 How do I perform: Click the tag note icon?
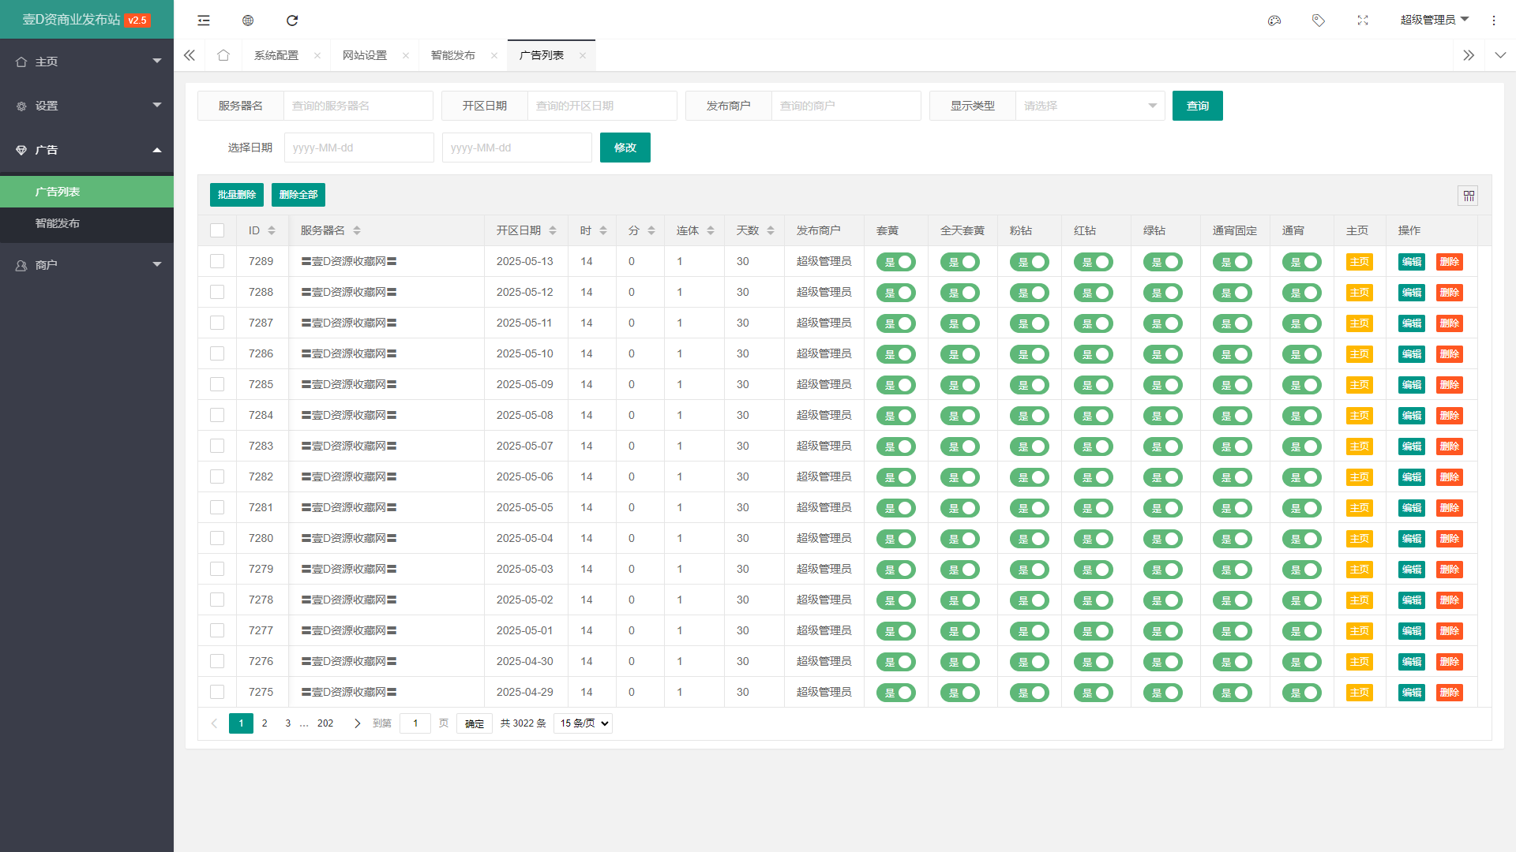coord(1319,21)
